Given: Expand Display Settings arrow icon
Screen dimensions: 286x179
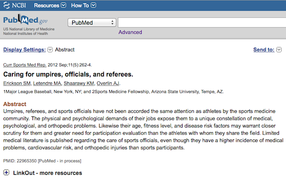Looking at the screenshot, I should tap(50, 50).
